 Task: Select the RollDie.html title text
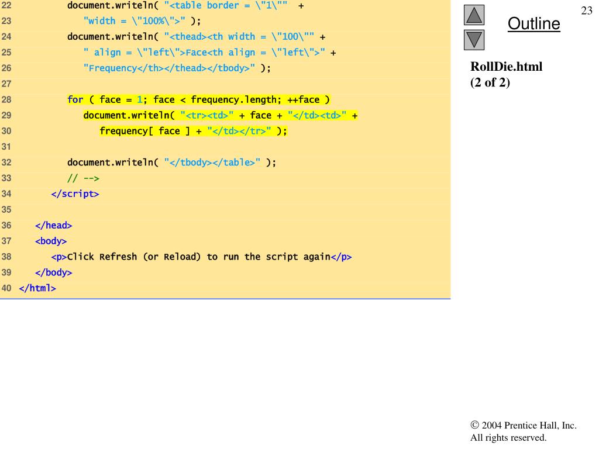point(506,67)
